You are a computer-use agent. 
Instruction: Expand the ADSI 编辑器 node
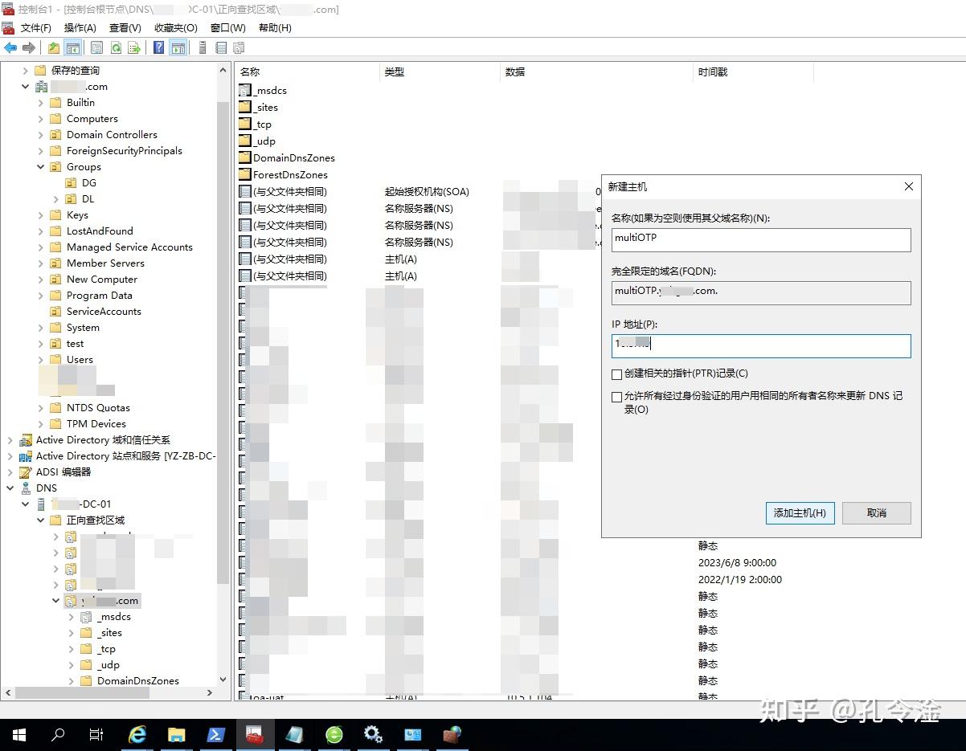coord(10,472)
